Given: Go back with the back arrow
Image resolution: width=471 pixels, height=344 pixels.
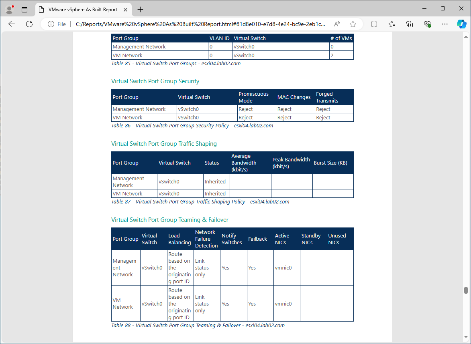Looking at the screenshot, I should (12, 24).
